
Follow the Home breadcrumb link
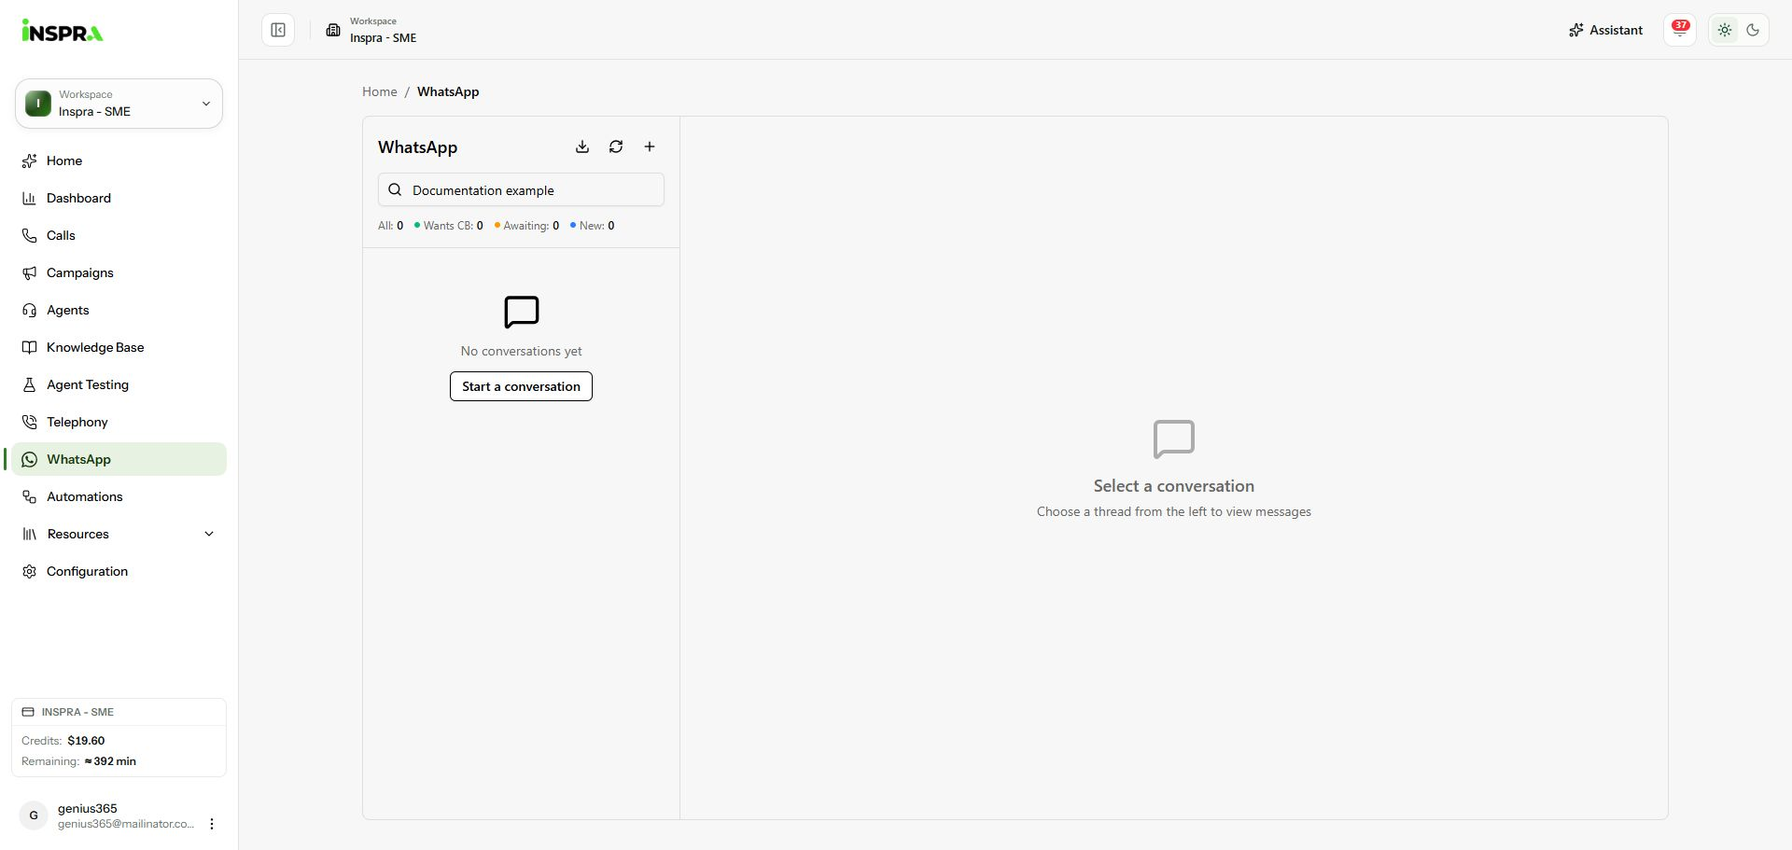[379, 91]
